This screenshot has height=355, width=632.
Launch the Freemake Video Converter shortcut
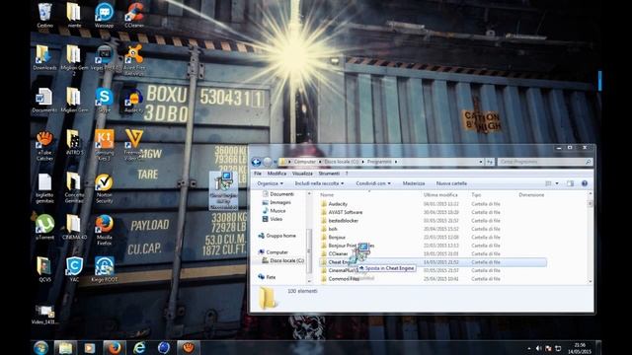coord(134,145)
